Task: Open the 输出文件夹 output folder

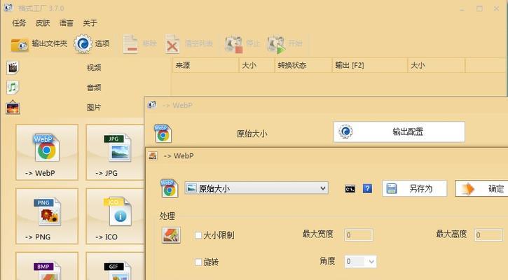Action: pyautogui.click(x=39, y=43)
